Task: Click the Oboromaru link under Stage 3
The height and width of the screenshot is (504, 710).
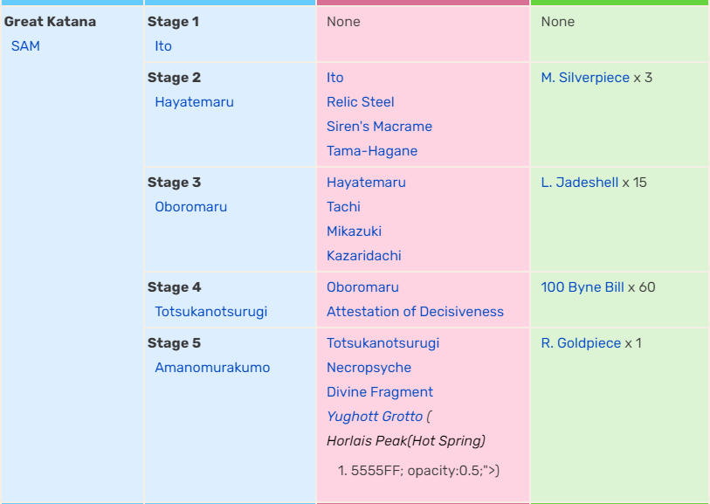Action: (x=190, y=207)
